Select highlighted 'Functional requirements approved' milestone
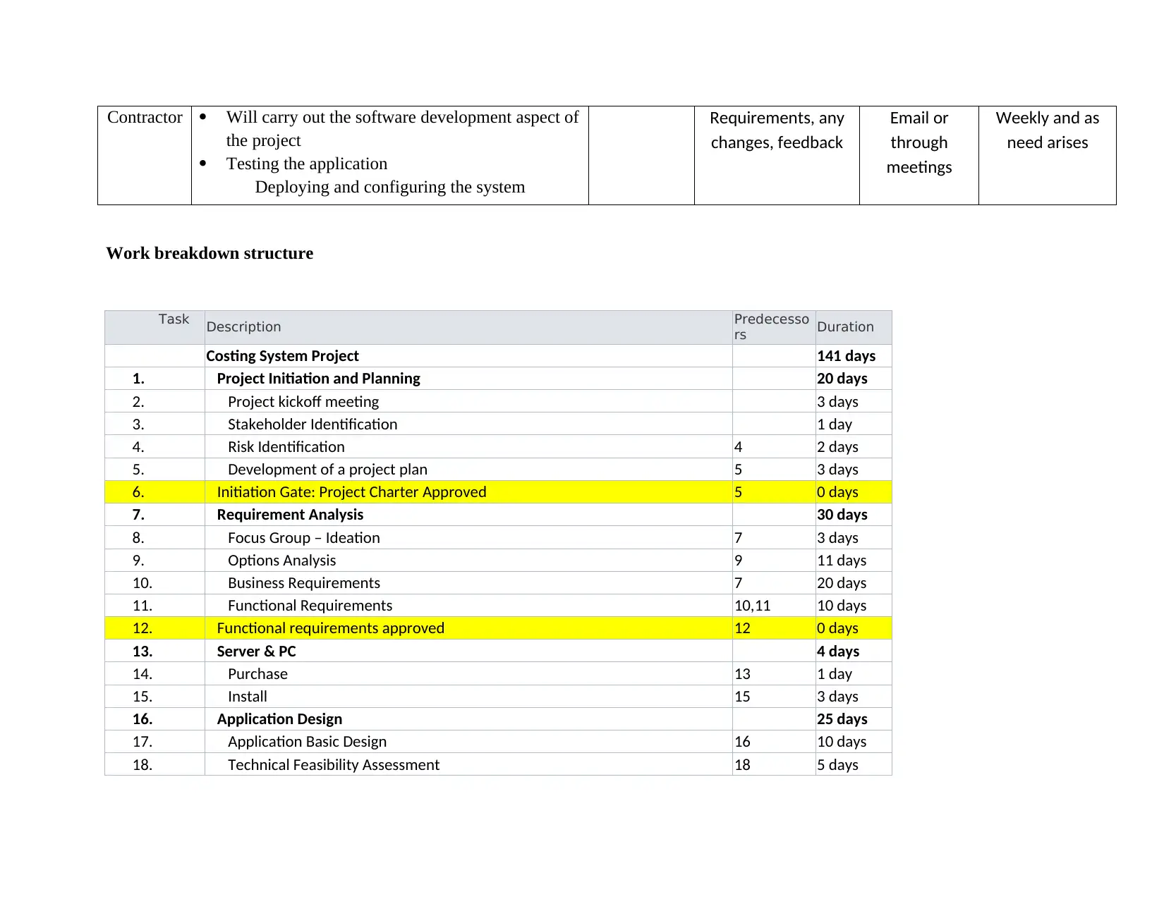The width and height of the screenshot is (1164, 899). click(330, 628)
